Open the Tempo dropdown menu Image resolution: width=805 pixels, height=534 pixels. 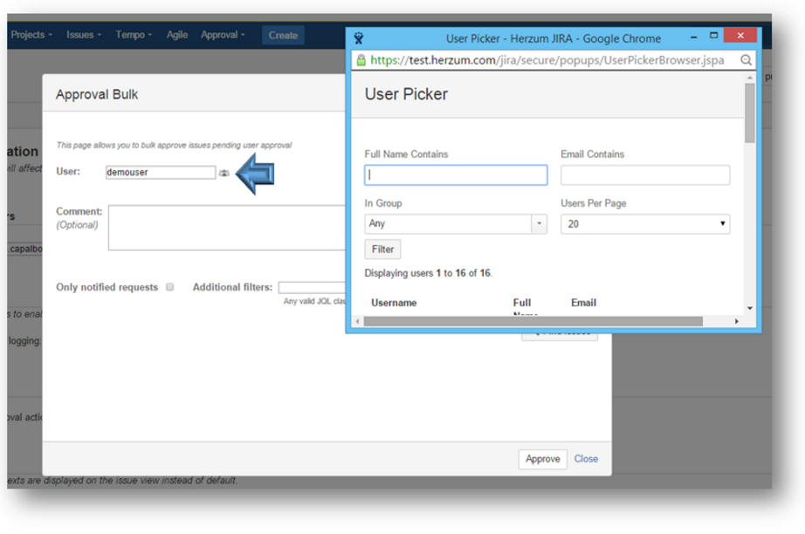[x=134, y=35]
